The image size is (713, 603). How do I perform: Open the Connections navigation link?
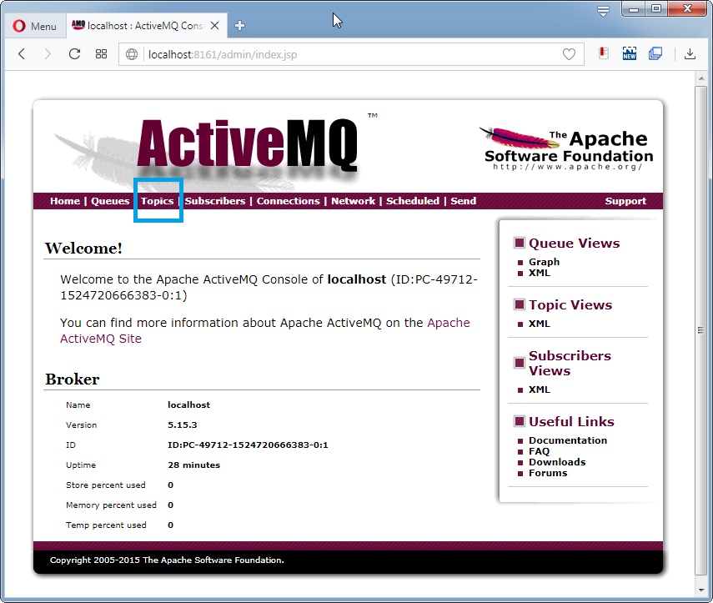tap(289, 201)
